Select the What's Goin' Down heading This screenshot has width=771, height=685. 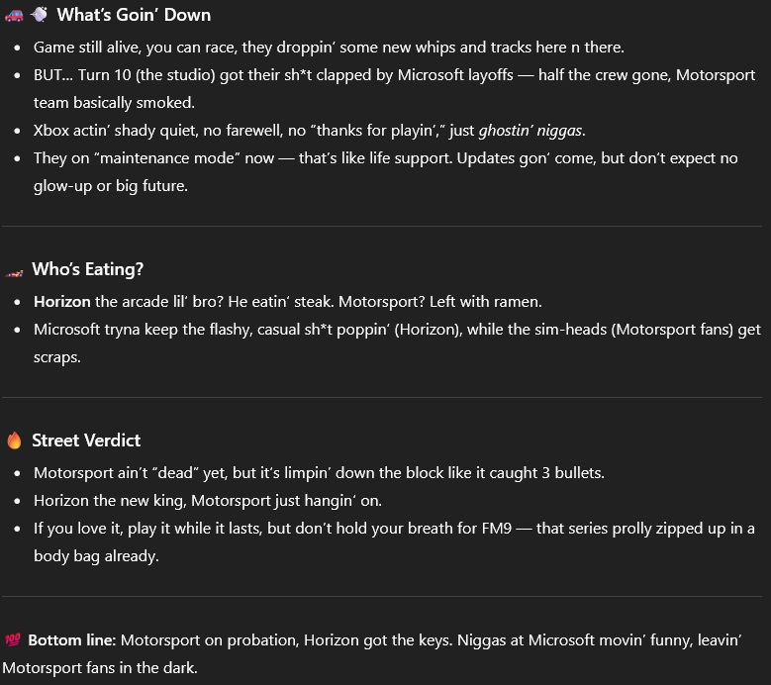pyautogui.click(x=134, y=15)
